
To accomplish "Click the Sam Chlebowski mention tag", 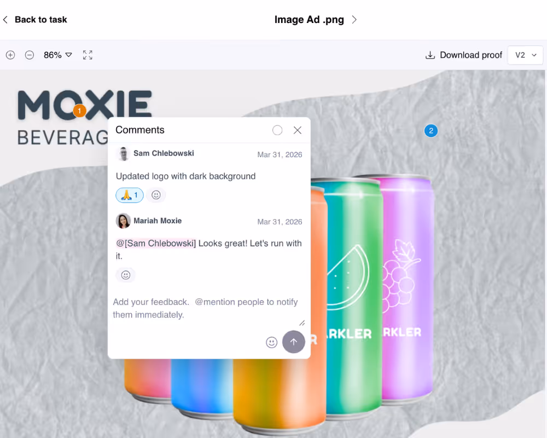I will (156, 243).
